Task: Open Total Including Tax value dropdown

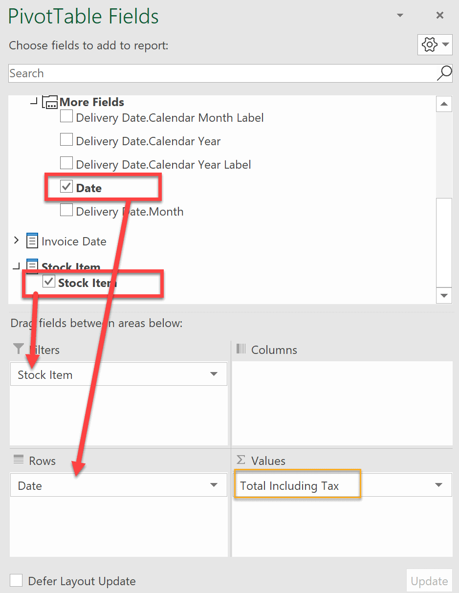Action: click(438, 485)
